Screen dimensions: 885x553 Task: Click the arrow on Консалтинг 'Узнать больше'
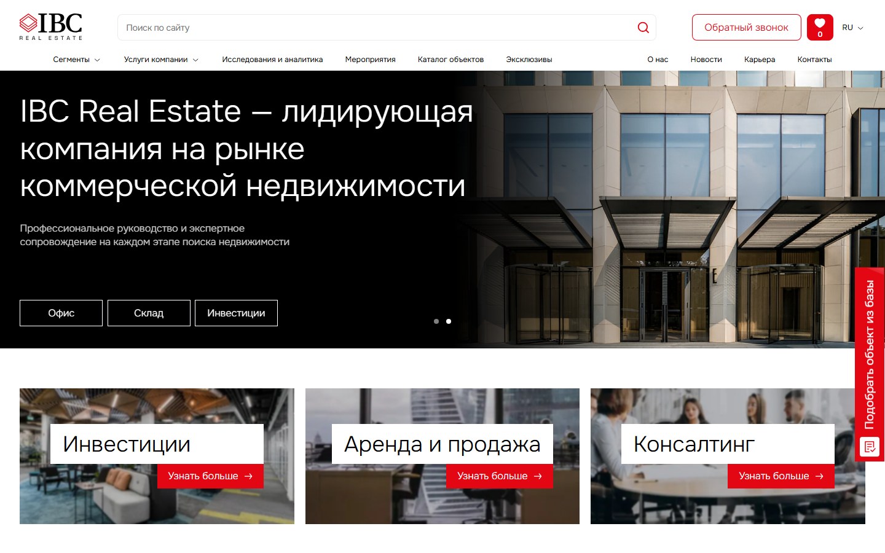pyautogui.click(x=819, y=476)
